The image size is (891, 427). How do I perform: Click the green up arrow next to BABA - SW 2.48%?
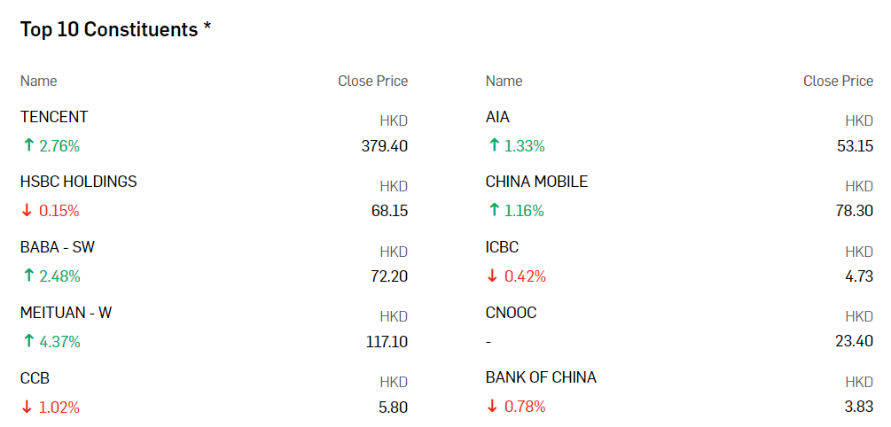pyautogui.click(x=27, y=277)
